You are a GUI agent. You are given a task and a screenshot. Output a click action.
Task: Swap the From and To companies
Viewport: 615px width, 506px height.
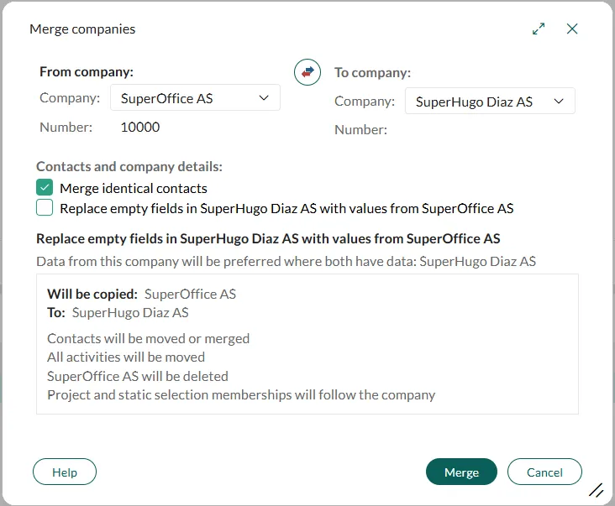pos(307,73)
